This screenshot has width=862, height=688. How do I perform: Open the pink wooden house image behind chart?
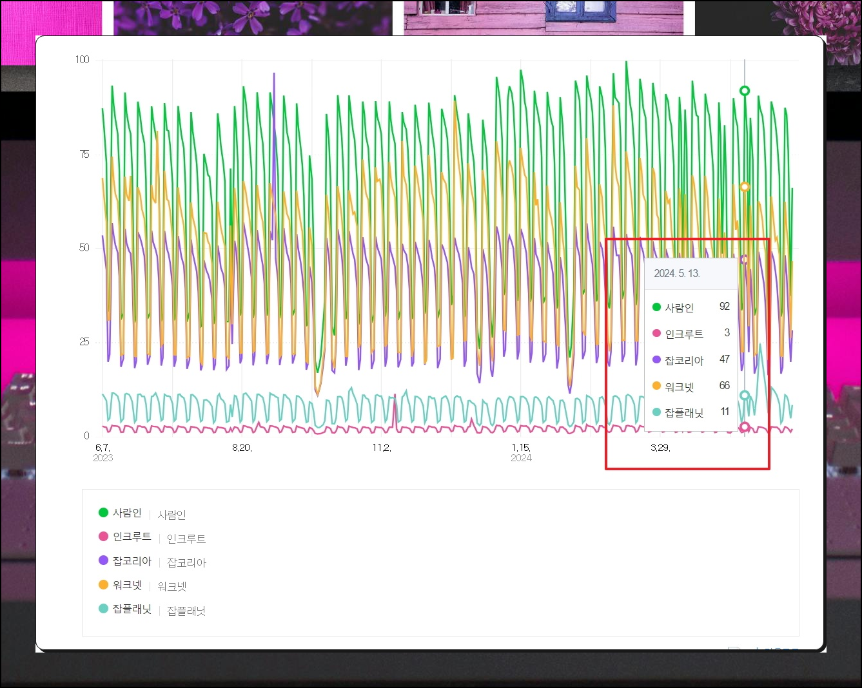point(544,17)
